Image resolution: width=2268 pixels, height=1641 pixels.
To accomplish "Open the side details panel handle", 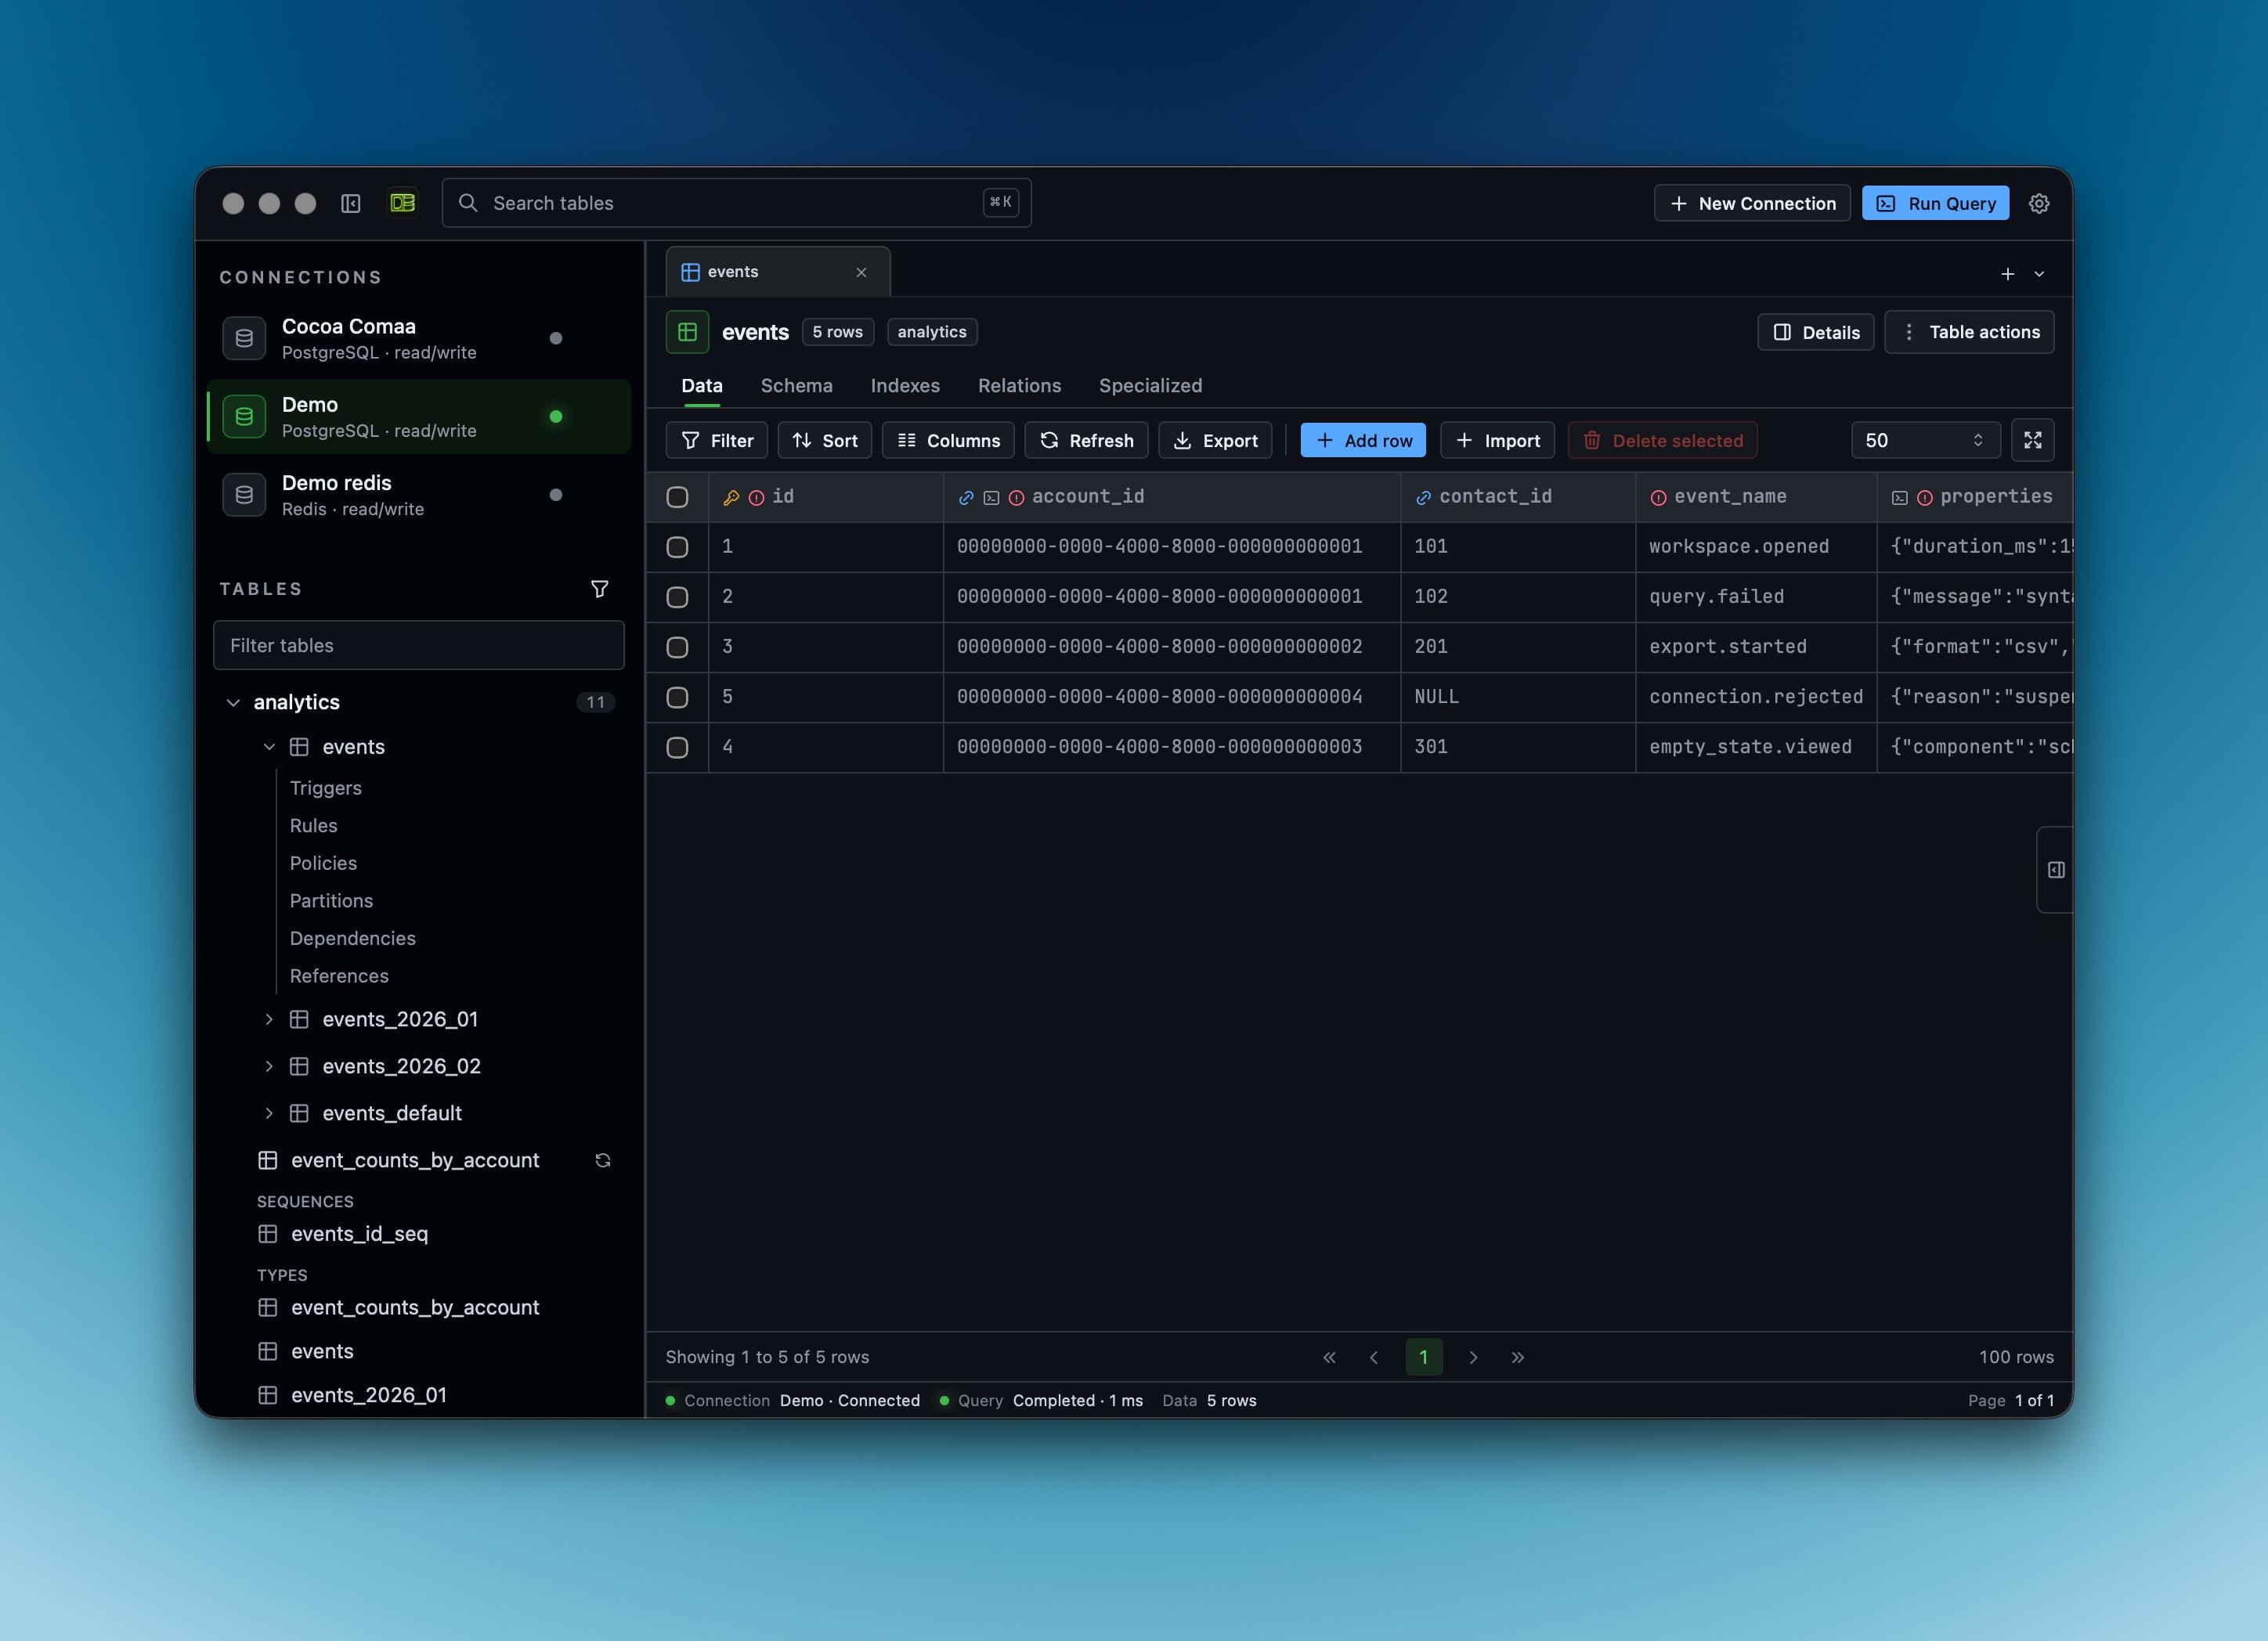I will [2056, 870].
